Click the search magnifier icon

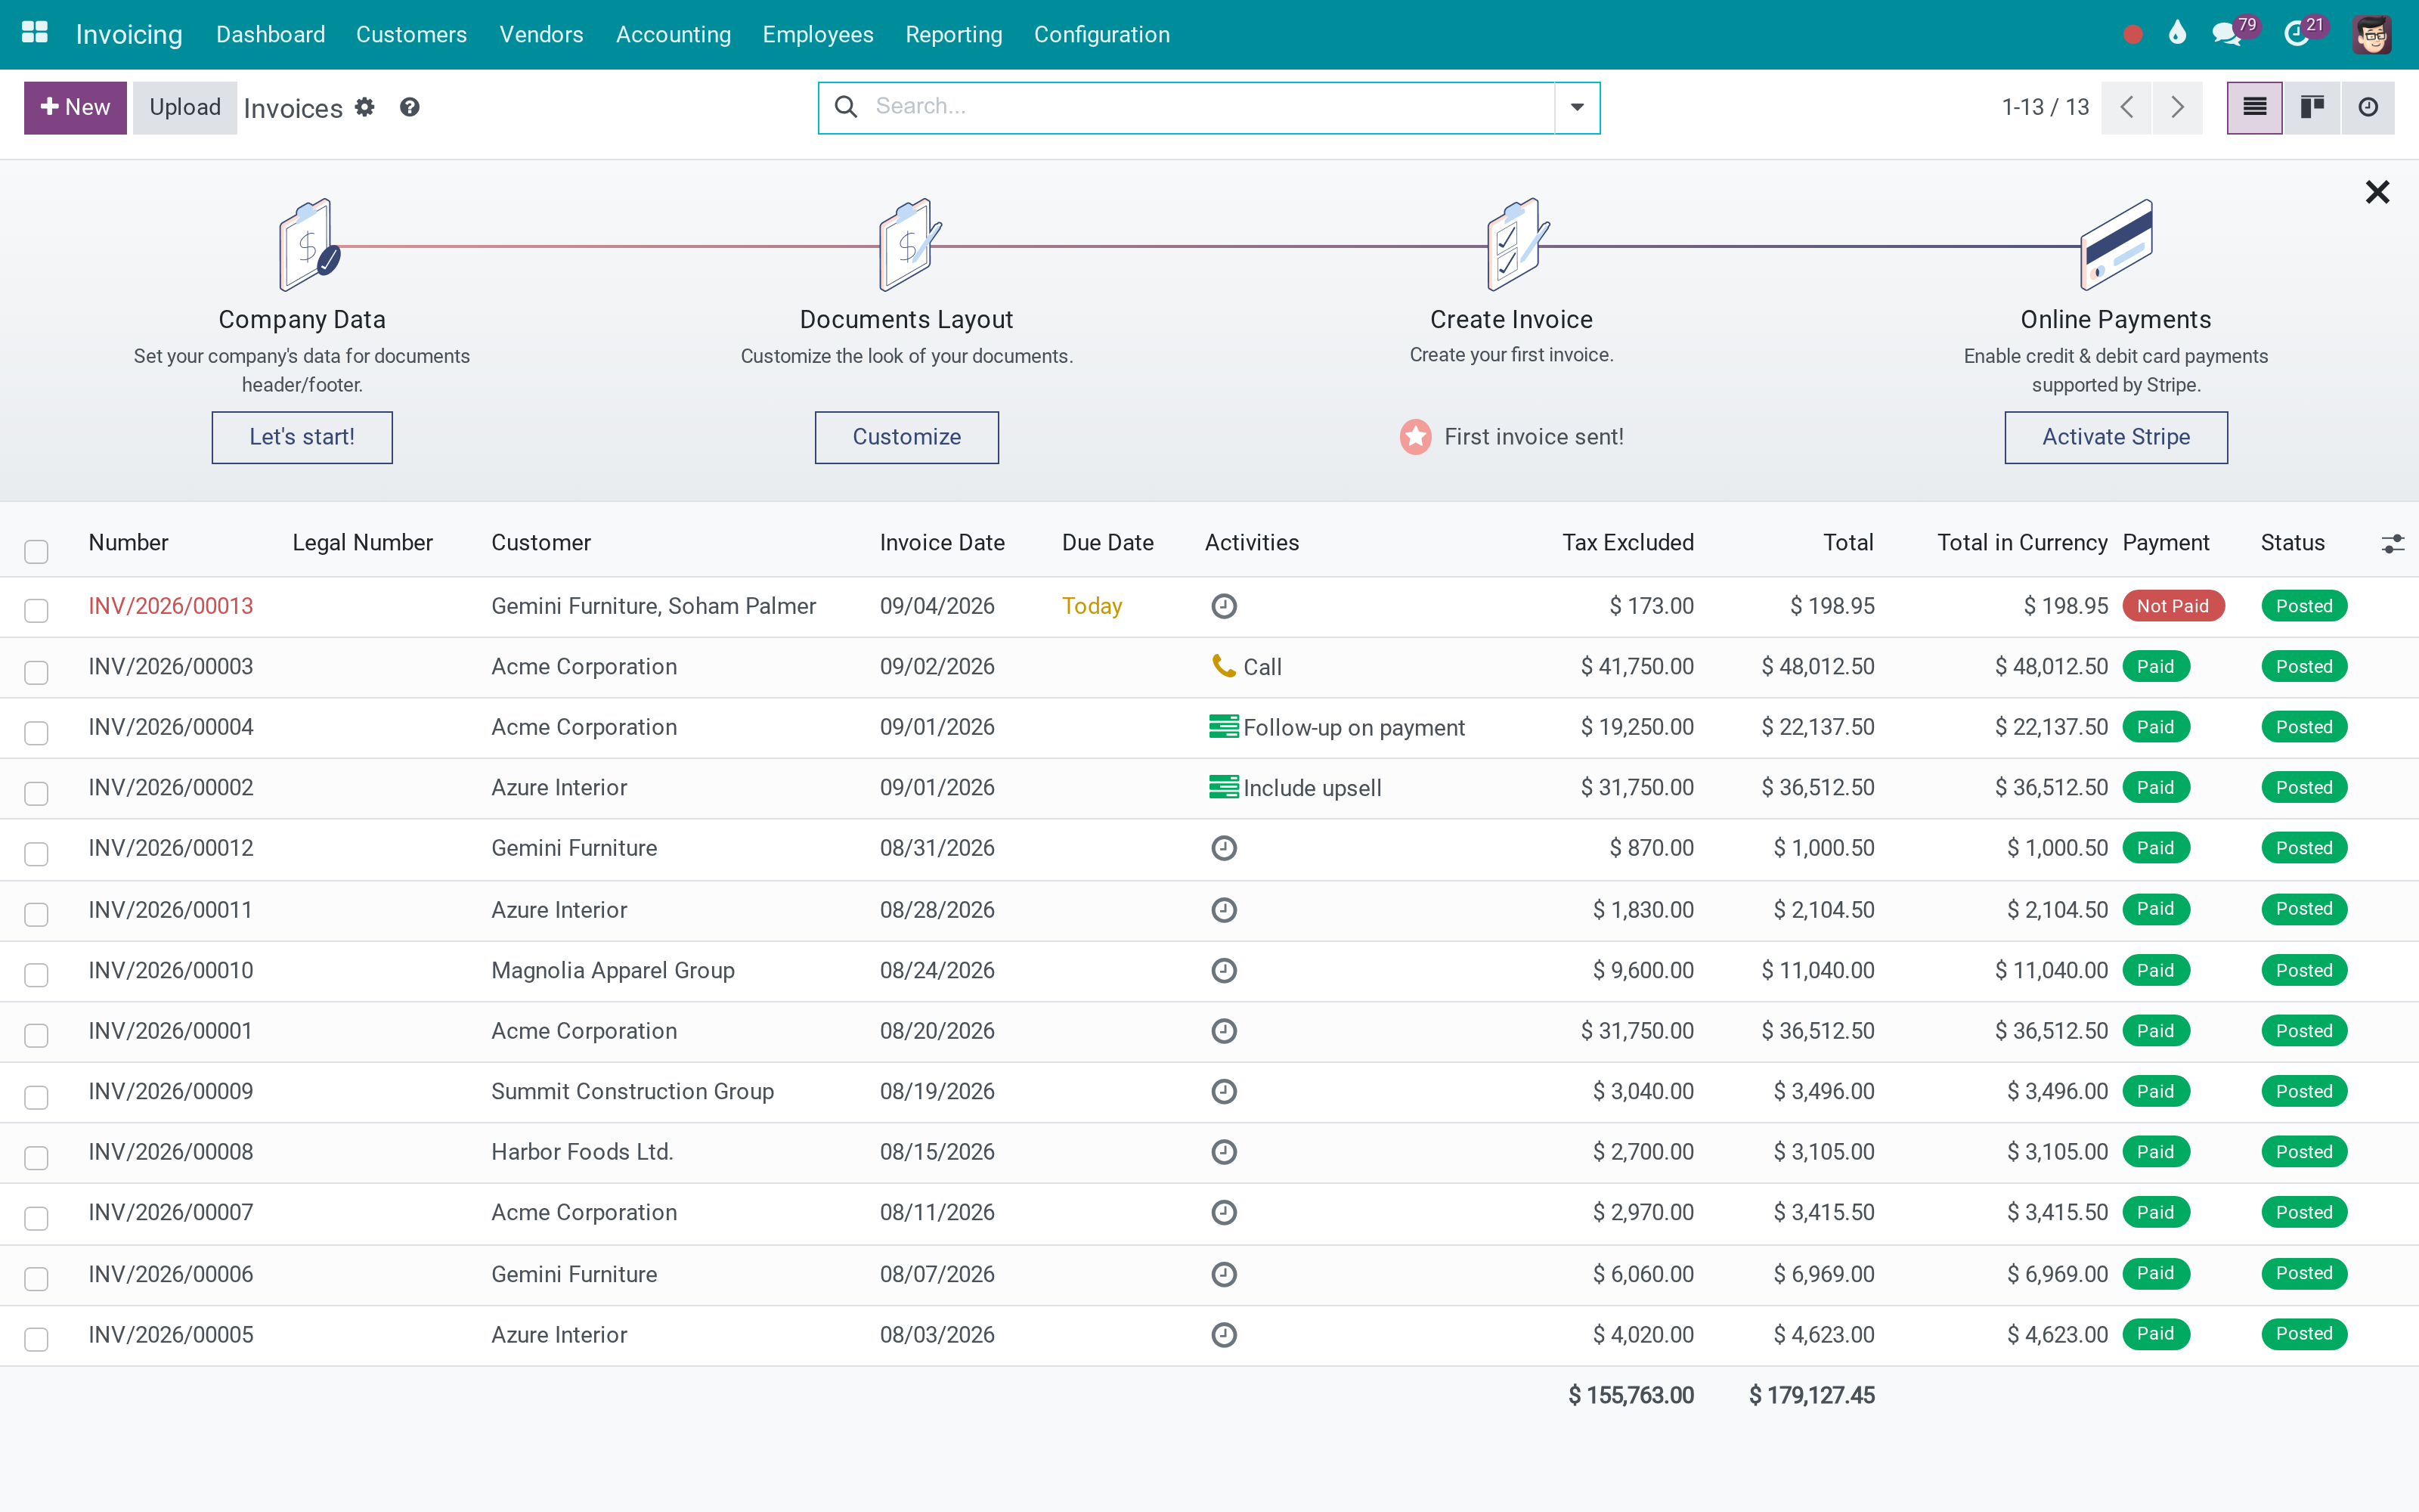coord(846,107)
